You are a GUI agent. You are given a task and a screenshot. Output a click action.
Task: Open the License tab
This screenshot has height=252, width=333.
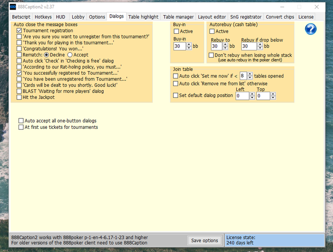pyautogui.click(x=306, y=17)
